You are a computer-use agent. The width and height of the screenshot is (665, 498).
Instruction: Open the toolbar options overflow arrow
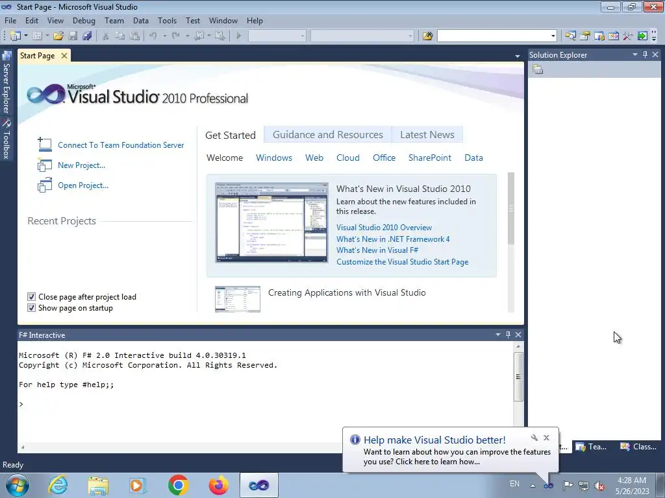coord(654,37)
